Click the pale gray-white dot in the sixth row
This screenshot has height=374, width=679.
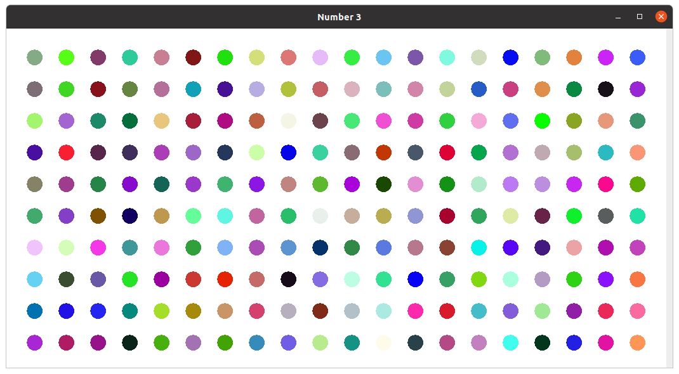click(x=320, y=216)
